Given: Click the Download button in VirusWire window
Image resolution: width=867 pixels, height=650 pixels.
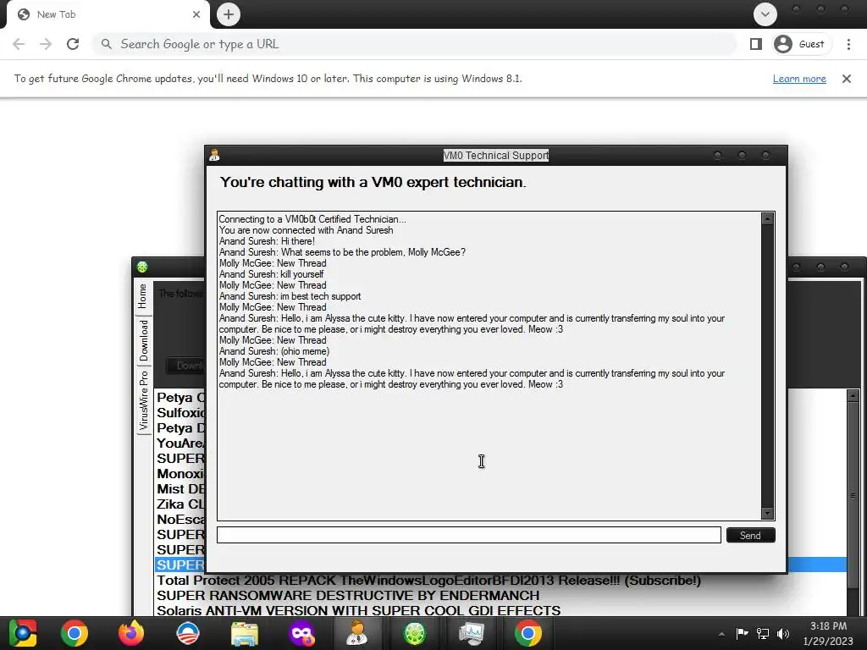Looking at the screenshot, I should pyautogui.click(x=185, y=366).
